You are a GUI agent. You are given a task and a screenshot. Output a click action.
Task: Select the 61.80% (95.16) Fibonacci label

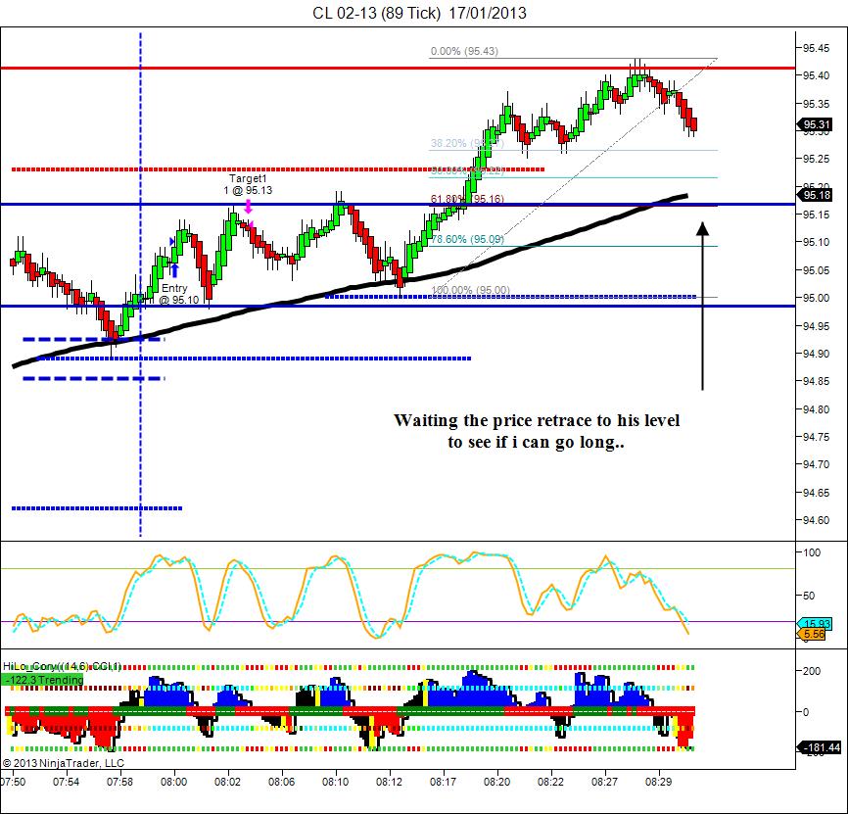(x=467, y=199)
